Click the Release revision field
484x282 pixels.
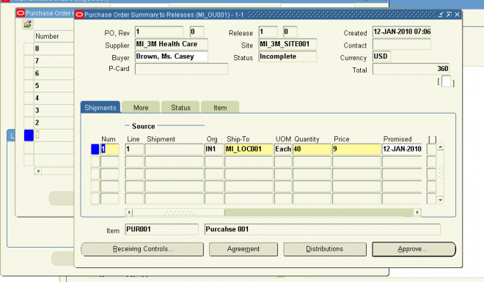tap(290, 31)
